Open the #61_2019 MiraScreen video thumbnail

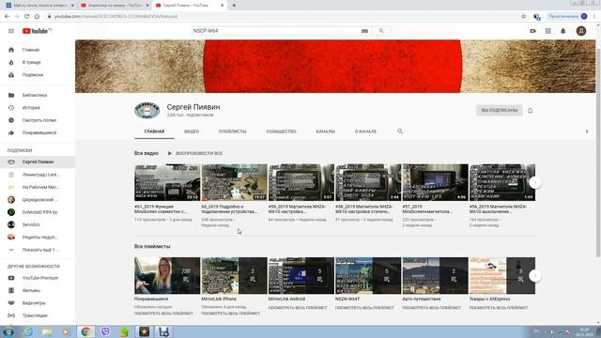pyautogui.click(x=167, y=182)
